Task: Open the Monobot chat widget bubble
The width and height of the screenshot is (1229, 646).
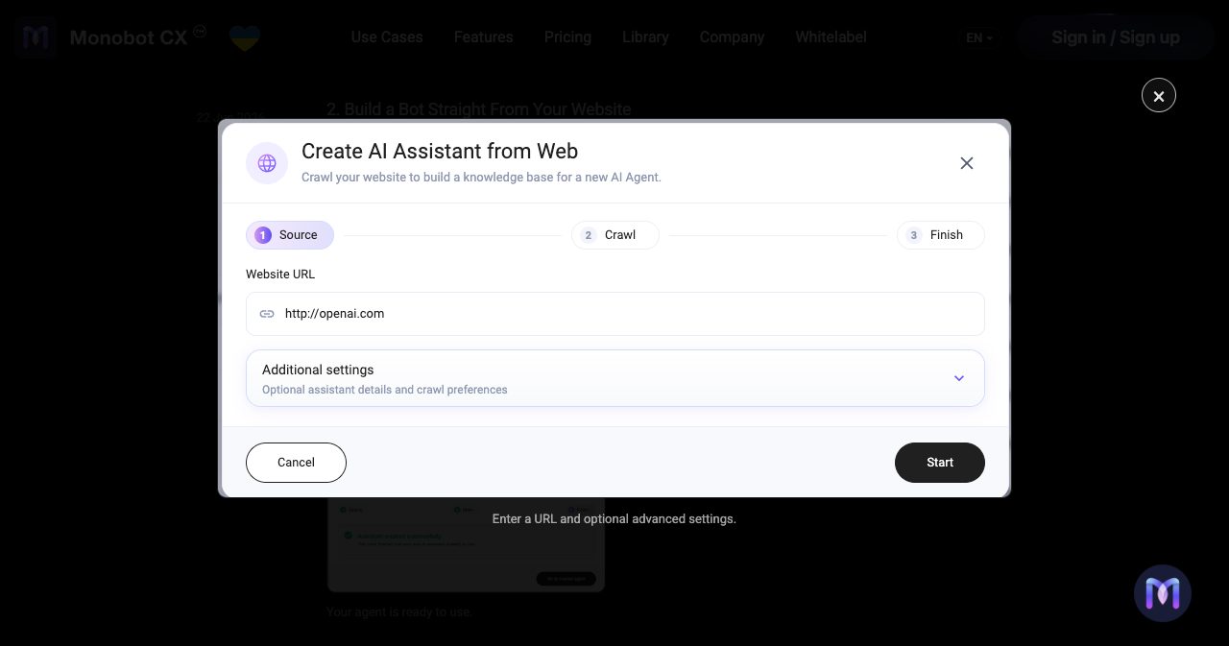Action: pos(1163,593)
